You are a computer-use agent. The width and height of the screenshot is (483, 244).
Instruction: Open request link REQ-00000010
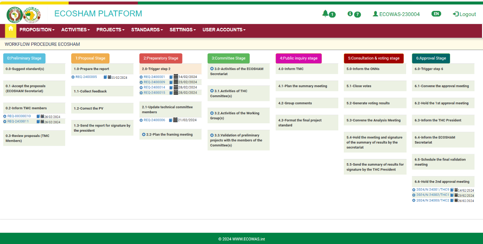click(x=19, y=117)
